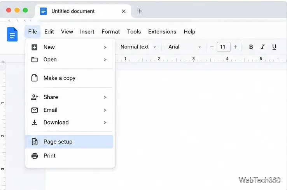Toggle Italic formatting
Screen dimensions: 287x190
pyautogui.click(x=262, y=47)
